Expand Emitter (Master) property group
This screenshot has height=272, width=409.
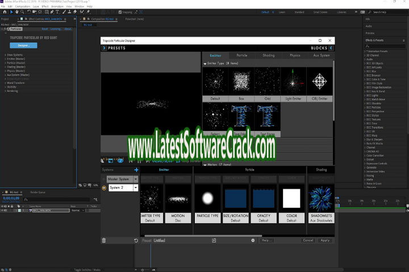click(5, 59)
